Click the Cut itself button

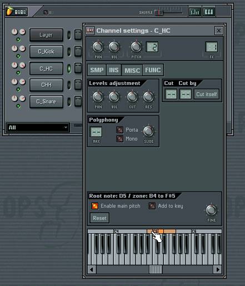(x=207, y=94)
